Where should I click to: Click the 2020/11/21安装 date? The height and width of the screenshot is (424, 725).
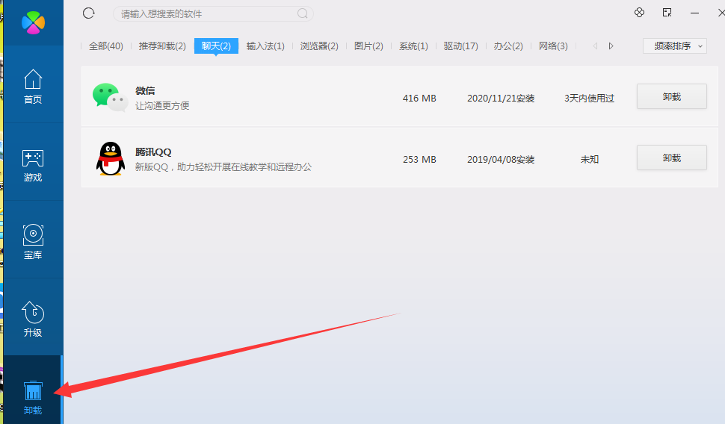[x=501, y=98]
